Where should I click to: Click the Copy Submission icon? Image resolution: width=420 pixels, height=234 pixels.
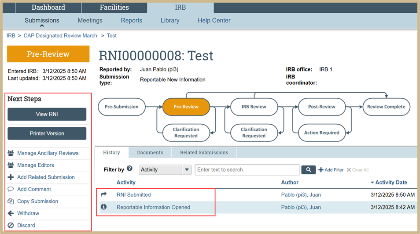tap(11, 202)
